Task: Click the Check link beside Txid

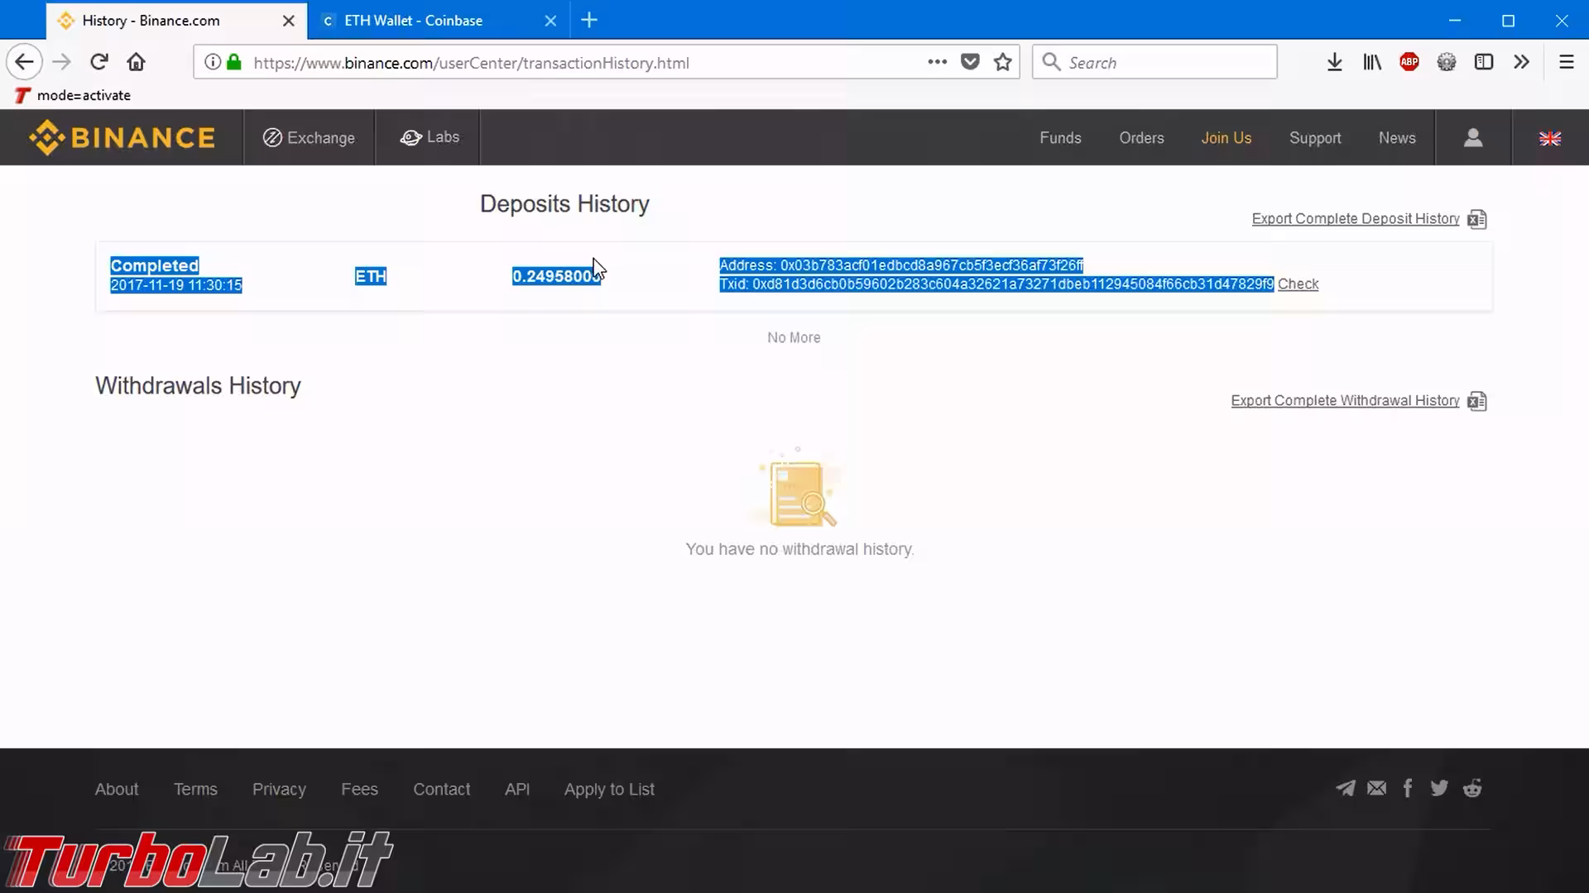Action: point(1298,284)
